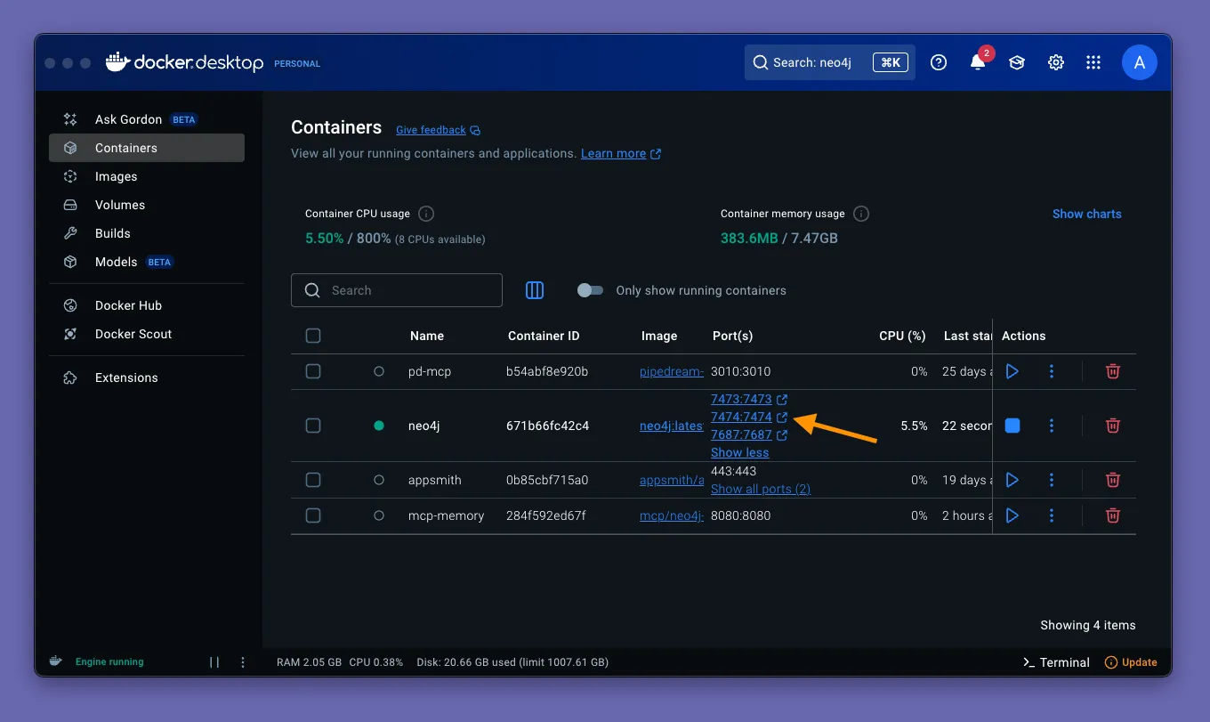Toggle Only show running containers switch
This screenshot has height=722, width=1210.
[590, 290]
